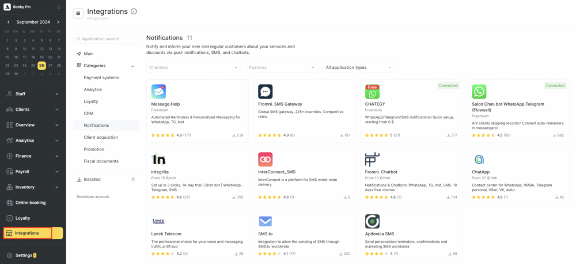Image resolution: width=576 pixels, height=264 pixels.
Task: Click the hamburger menu button beside Integrations
Action: pyautogui.click(x=78, y=14)
